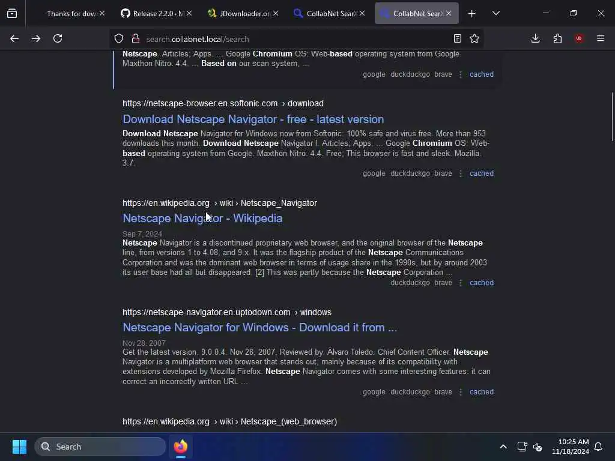Close the Release 2.2.0 tab
Viewport: 615px width, 461px height.
click(189, 14)
